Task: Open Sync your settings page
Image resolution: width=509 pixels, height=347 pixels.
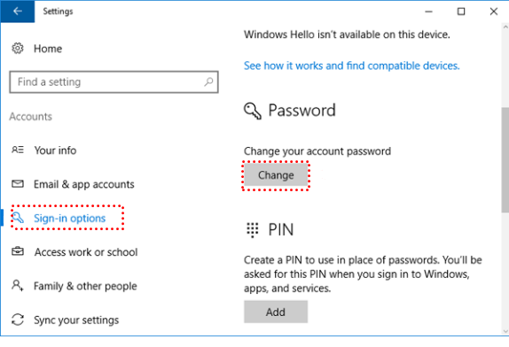Action: click(x=76, y=320)
